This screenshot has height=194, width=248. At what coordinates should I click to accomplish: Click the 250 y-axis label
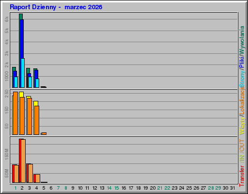click(7, 94)
